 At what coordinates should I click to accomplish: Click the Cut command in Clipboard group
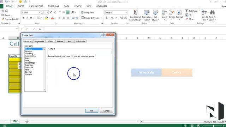point(5,11)
